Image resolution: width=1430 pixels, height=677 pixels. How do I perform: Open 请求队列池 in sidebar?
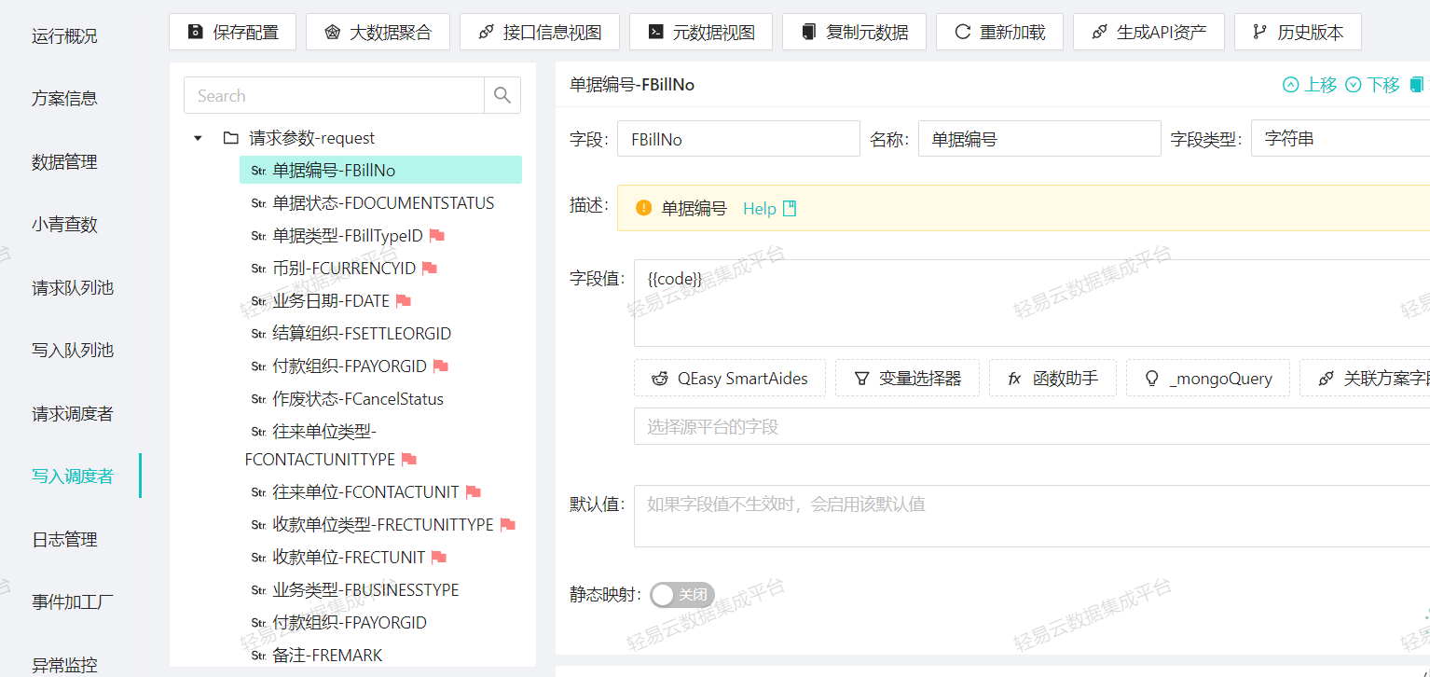coord(73,287)
